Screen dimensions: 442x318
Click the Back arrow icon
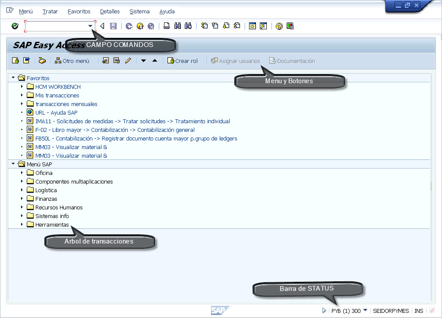102,26
